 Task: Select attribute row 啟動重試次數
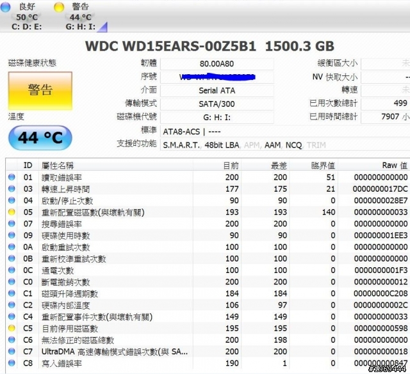208,247
